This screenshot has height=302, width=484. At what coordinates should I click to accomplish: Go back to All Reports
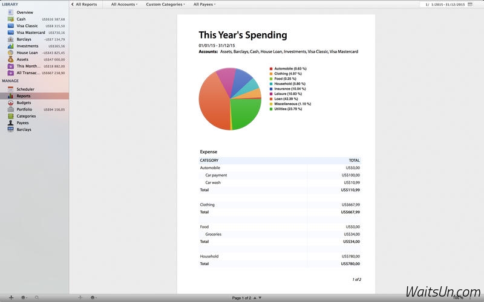click(x=84, y=4)
